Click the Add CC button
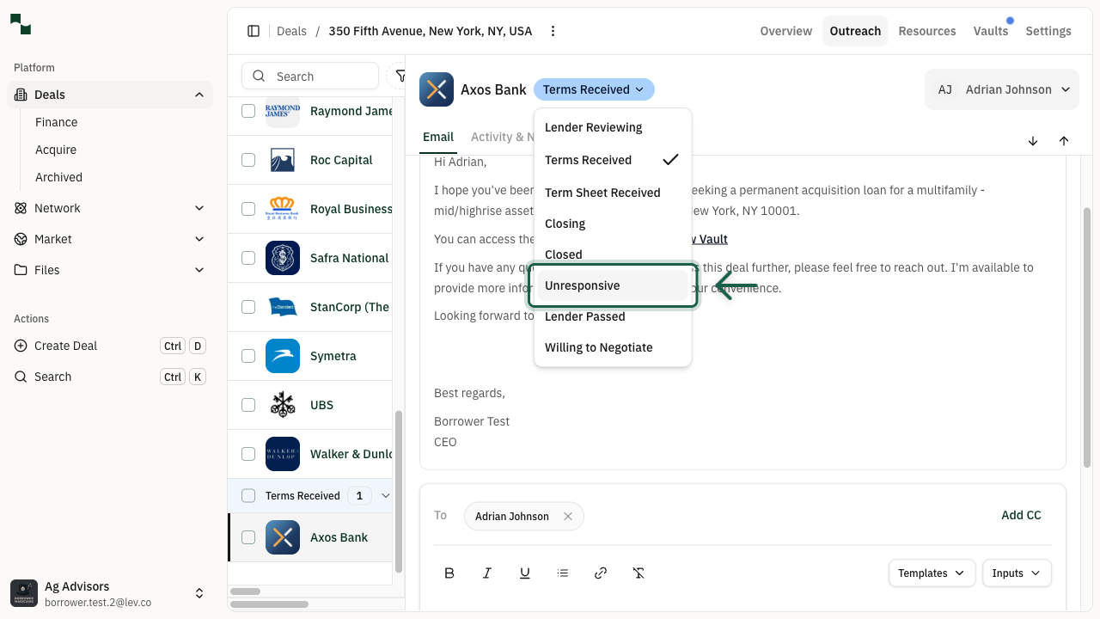This screenshot has height=619, width=1100. coord(1021,515)
